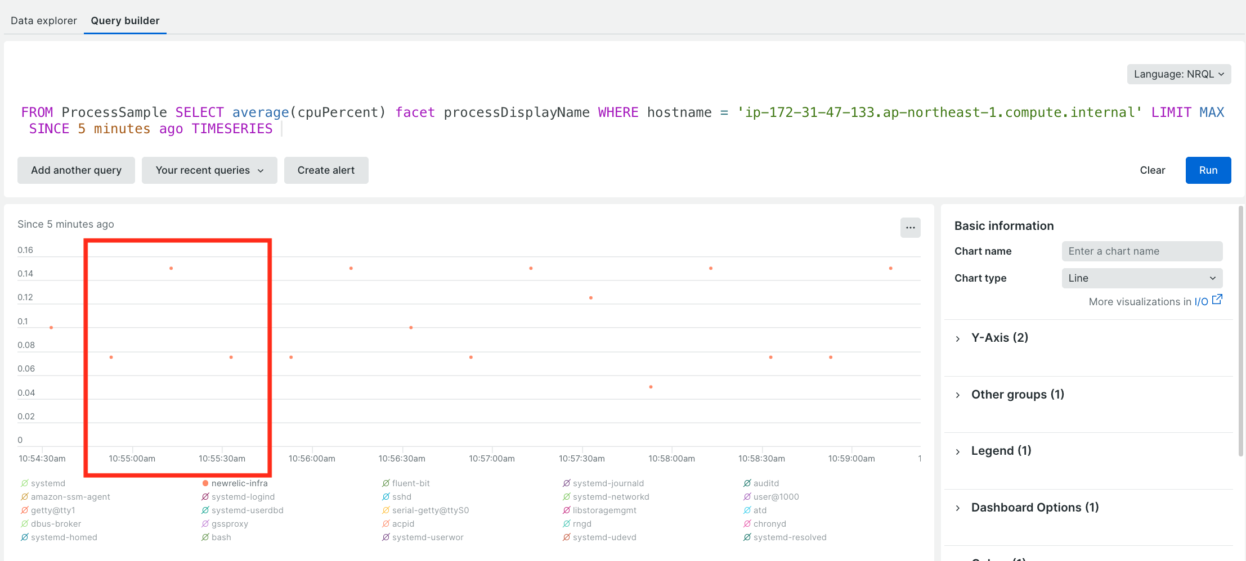1246x561 pixels.
Task: Expand the Y-Axis (2) section
Action: tap(1000, 338)
